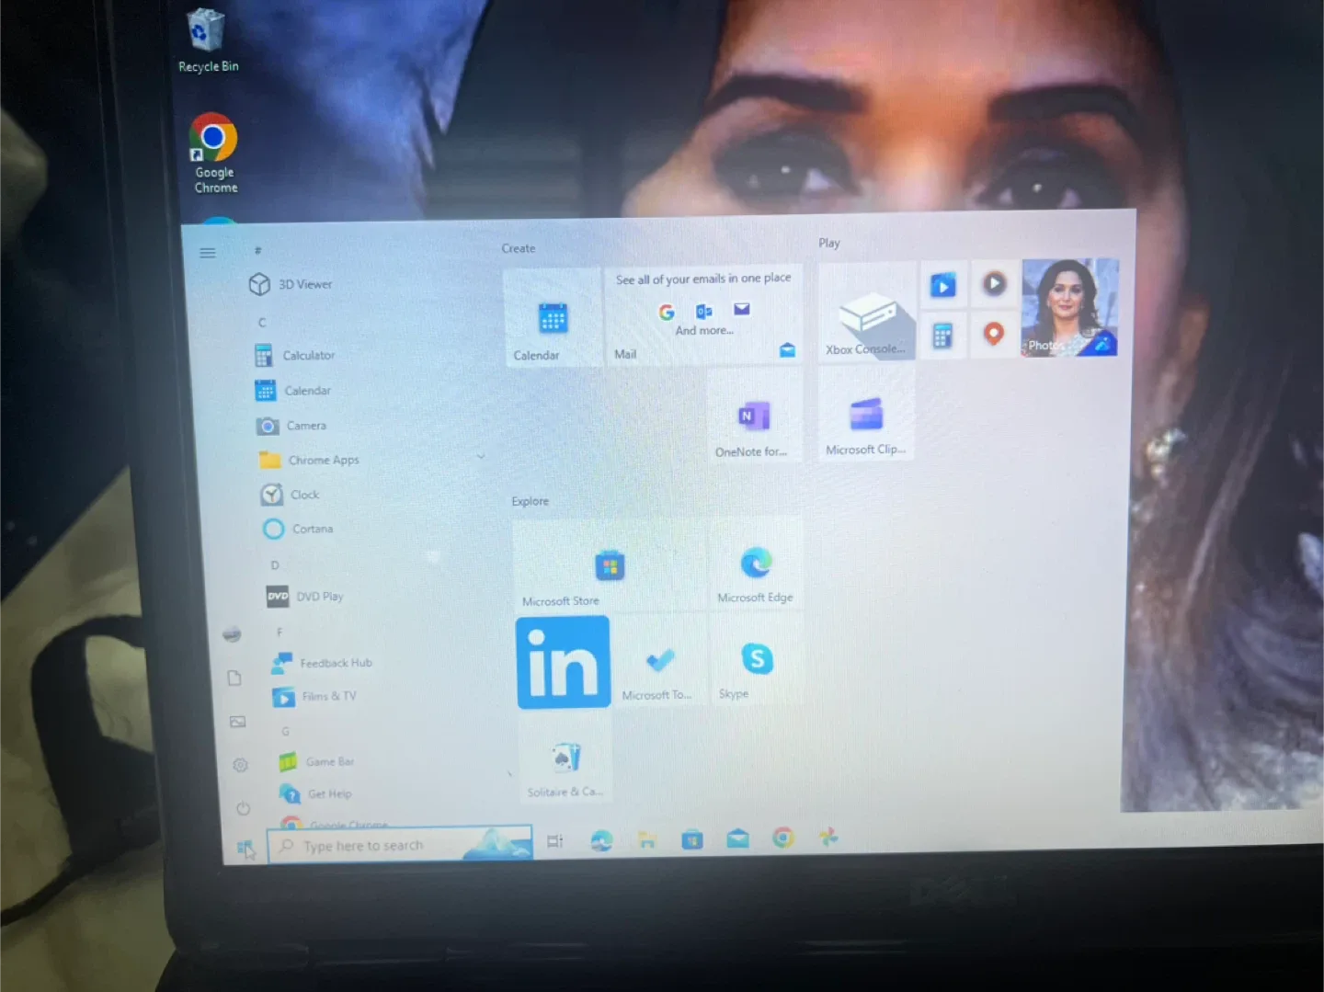
Task: Open the Calendar tile in Create group
Action: click(x=553, y=320)
